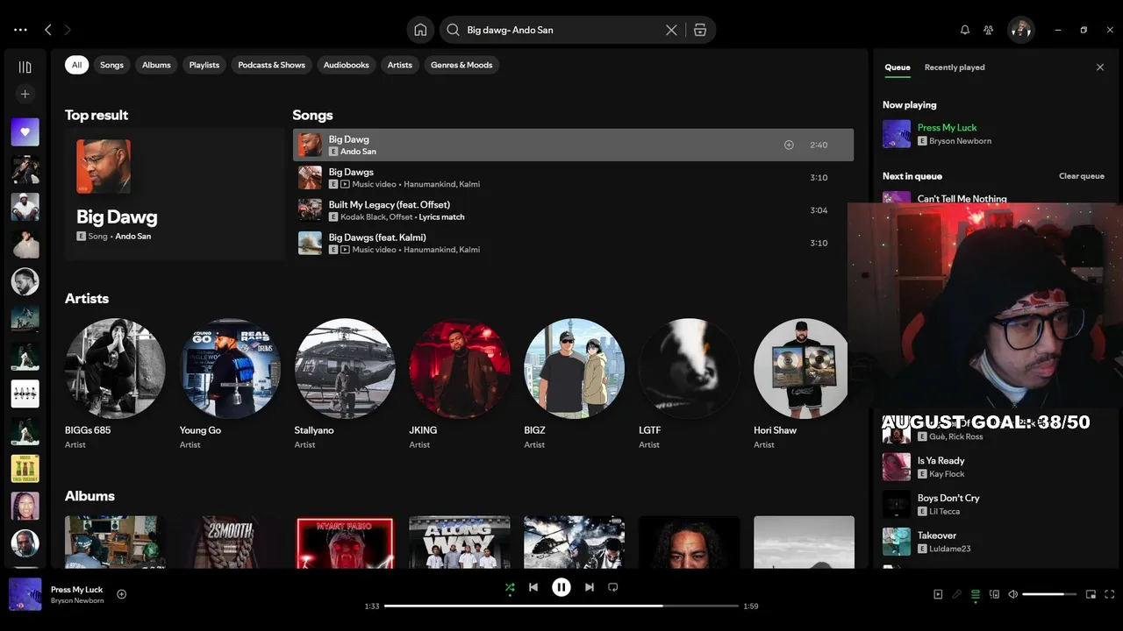Open the What's New notifications bell
This screenshot has height=631, width=1123.
pyautogui.click(x=965, y=30)
